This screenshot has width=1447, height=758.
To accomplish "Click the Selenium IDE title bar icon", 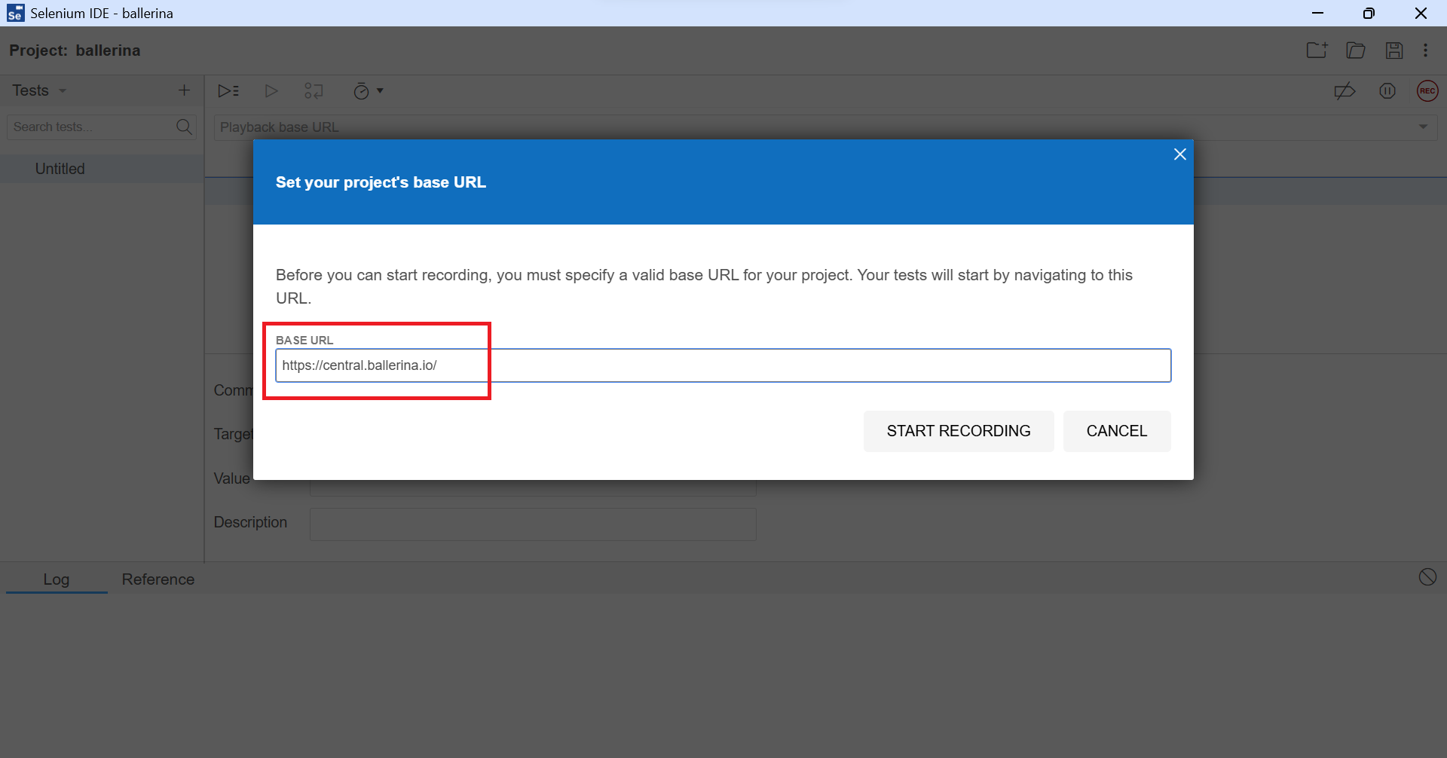I will (x=15, y=13).
